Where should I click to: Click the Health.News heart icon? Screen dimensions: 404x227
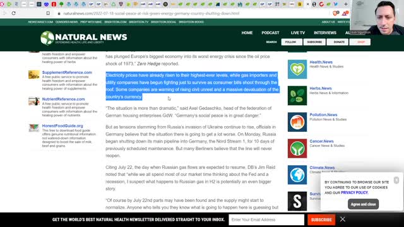coord(297,69)
